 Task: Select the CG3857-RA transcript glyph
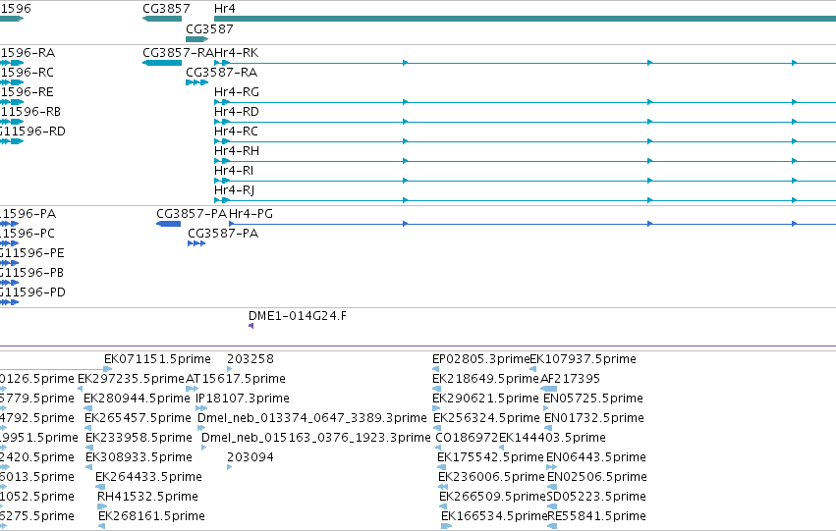162,63
